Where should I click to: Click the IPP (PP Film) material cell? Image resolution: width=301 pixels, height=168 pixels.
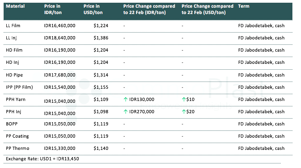pos(19,87)
